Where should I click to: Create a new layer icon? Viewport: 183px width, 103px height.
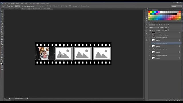[177, 100]
